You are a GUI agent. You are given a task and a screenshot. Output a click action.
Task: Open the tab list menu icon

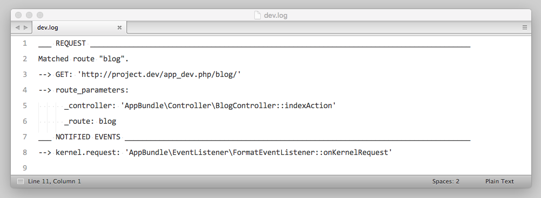coord(524,27)
